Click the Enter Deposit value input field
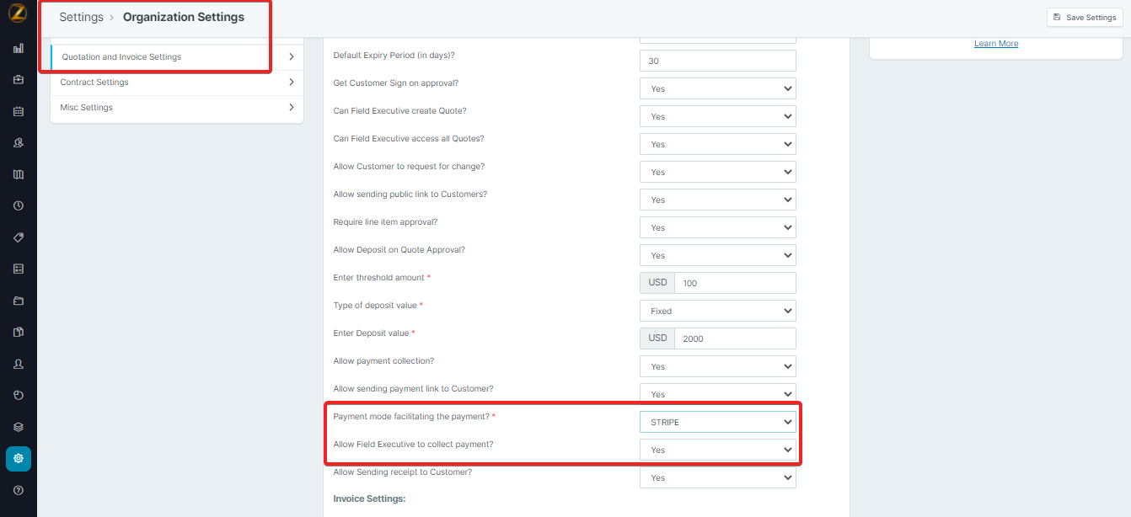1131x517 pixels. pyautogui.click(x=734, y=338)
